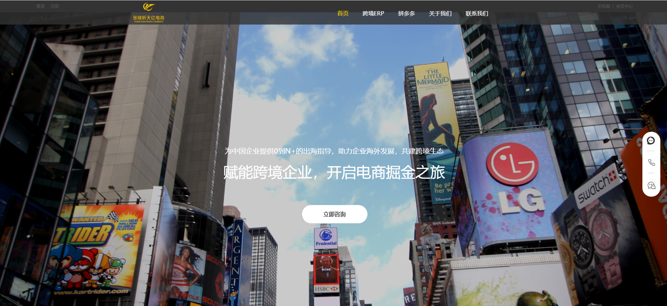This screenshot has width=667, height=306.
Task: Open the WeChat contact icon
Action: 651,185
